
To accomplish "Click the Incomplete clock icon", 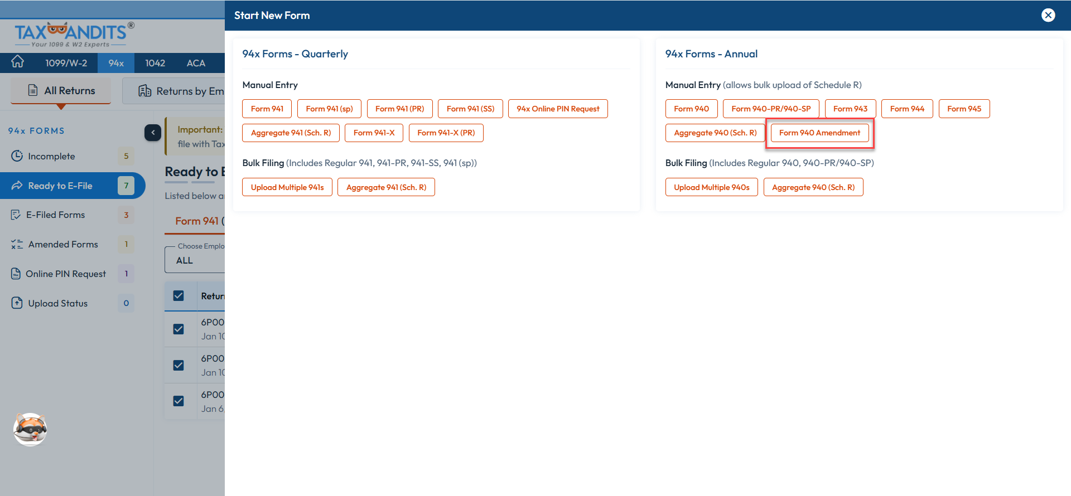I will pos(17,156).
